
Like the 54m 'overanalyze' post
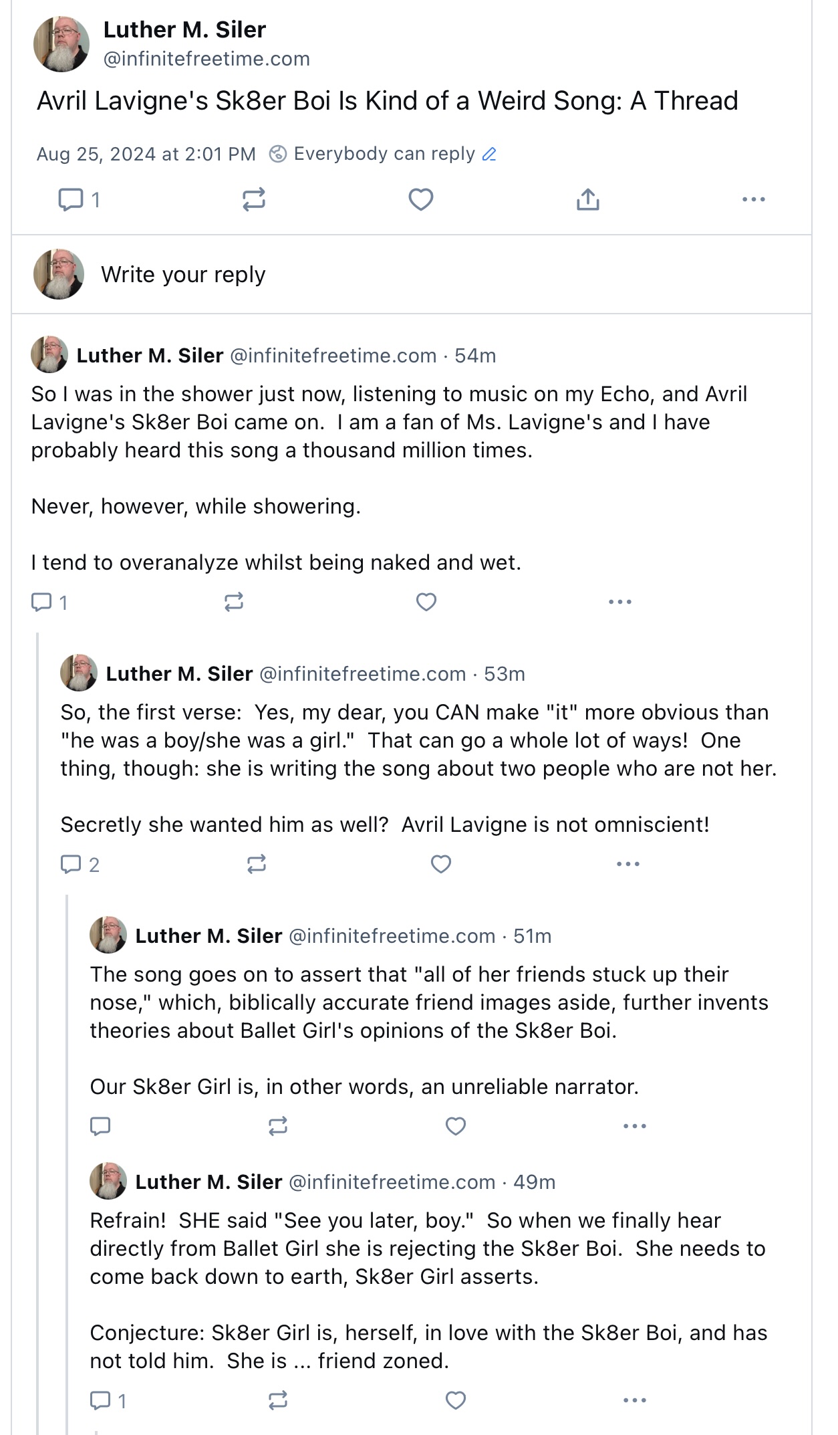[426, 602]
